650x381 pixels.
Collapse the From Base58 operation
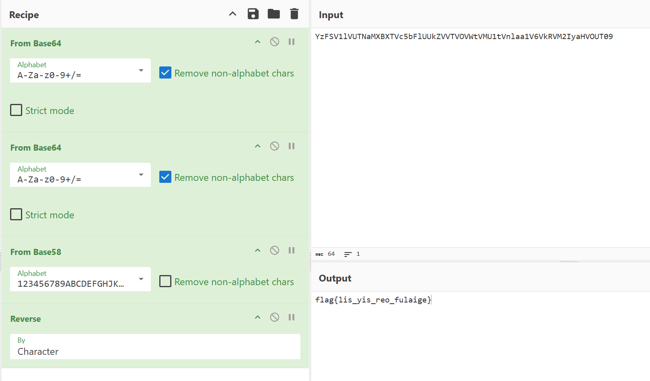click(x=258, y=251)
